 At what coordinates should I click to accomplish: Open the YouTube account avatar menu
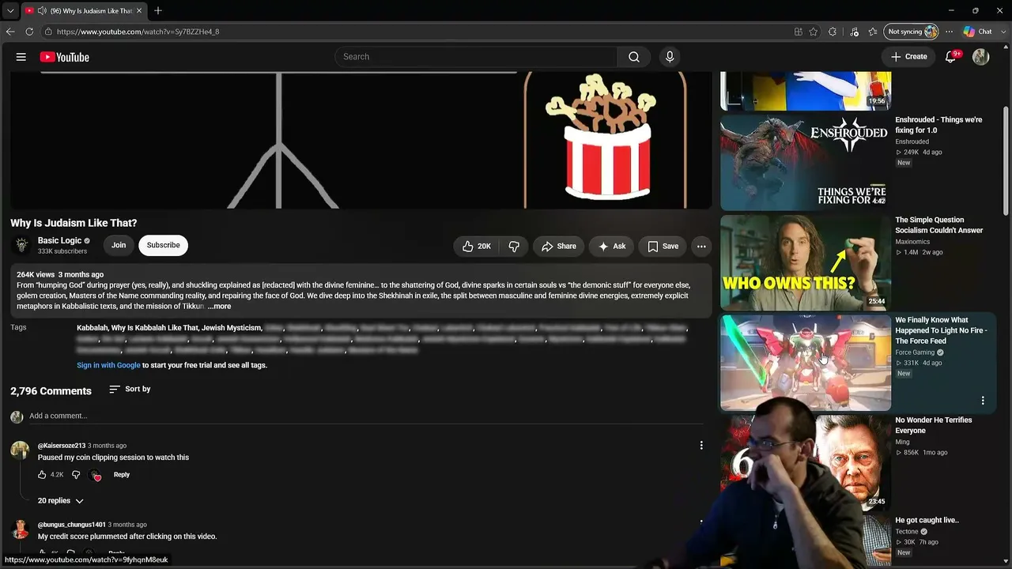pos(980,57)
